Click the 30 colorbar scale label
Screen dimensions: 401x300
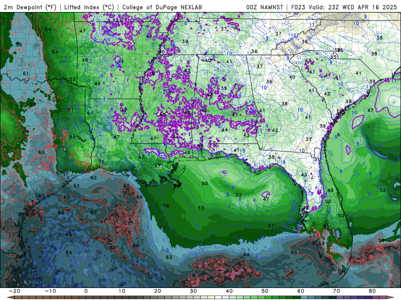[x=193, y=291]
